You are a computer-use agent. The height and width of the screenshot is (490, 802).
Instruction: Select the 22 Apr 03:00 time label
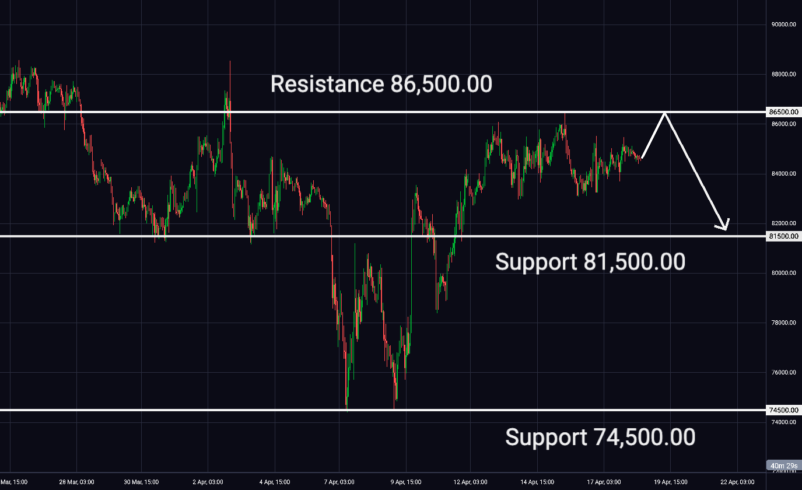(737, 482)
